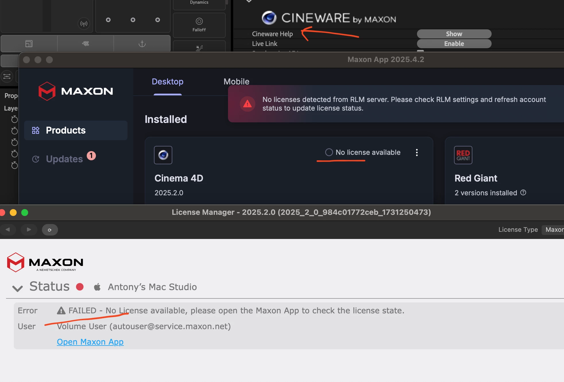The height and width of the screenshot is (382, 564).
Task: Click Enable button for Live Link
Action: (x=454, y=44)
